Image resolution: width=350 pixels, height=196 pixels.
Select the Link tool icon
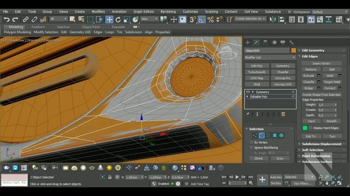pos(26,20)
